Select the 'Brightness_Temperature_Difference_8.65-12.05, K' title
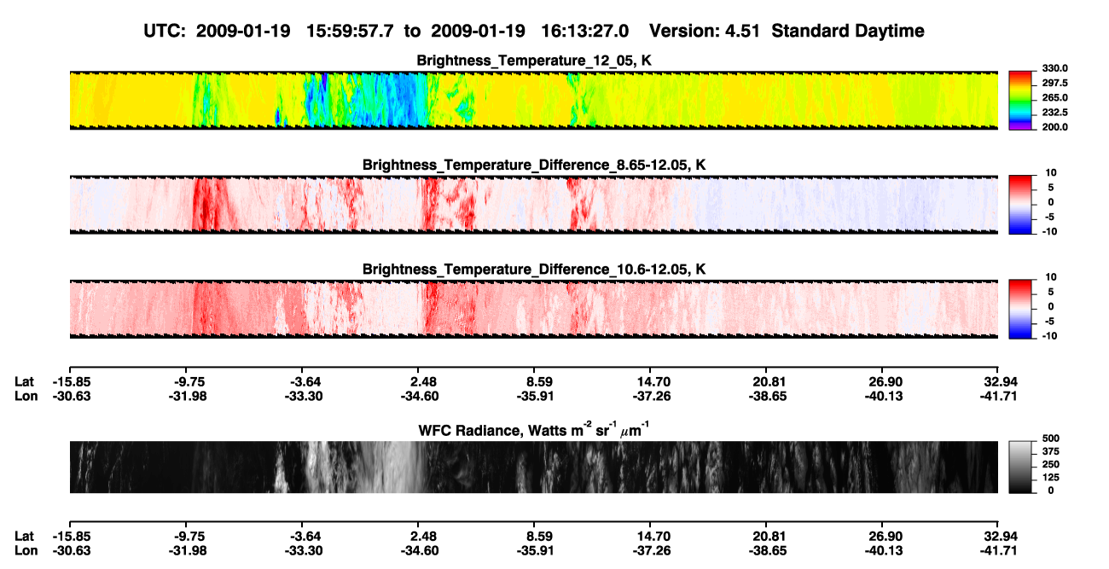Viewport: 1109px width, 569px height. point(534,165)
